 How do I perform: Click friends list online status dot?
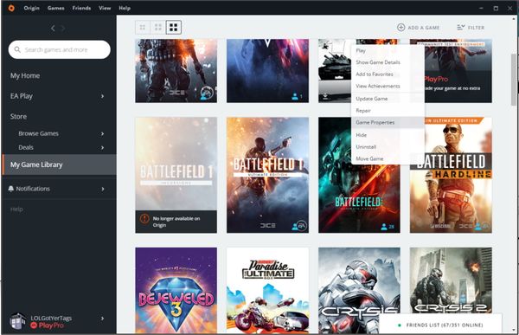point(400,325)
